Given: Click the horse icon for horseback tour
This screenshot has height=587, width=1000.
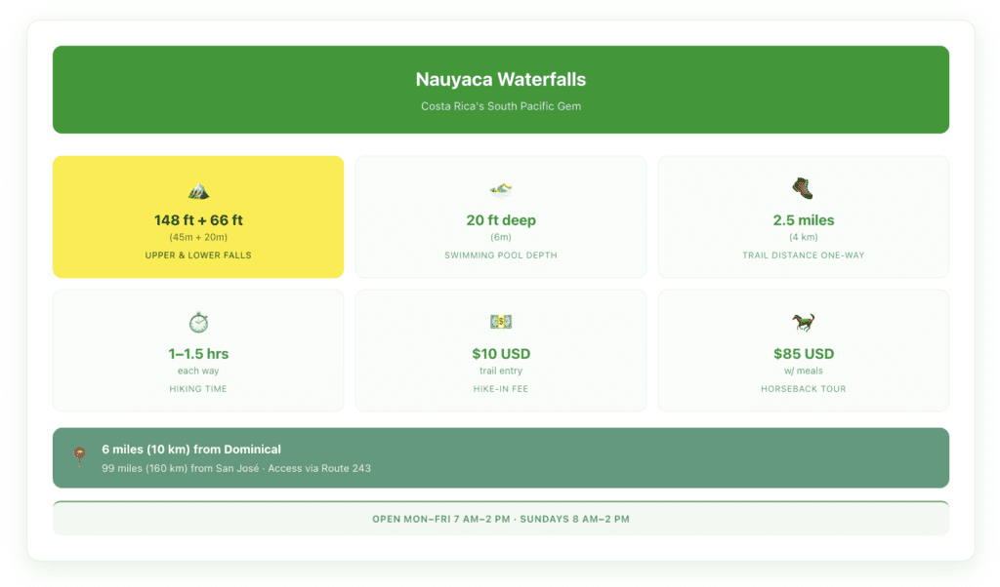Looking at the screenshot, I should click(x=803, y=322).
